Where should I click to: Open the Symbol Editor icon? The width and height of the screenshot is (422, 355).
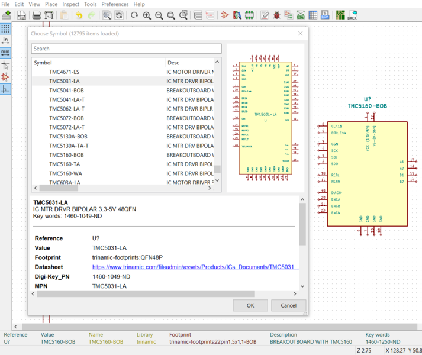(x=225, y=15)
